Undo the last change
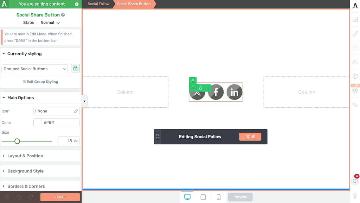The width and height of the screenshot is (360, 203). click(19, 197)
